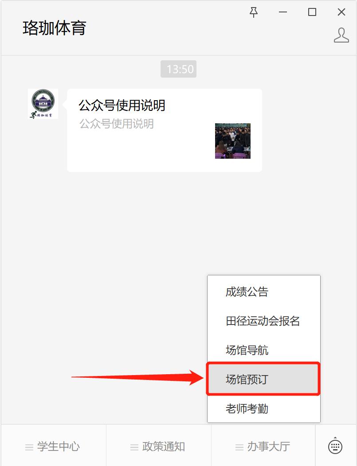Screen dimensions: 357x466
Task: Pin the chat window on top
Action: click(x=254, y=12)
